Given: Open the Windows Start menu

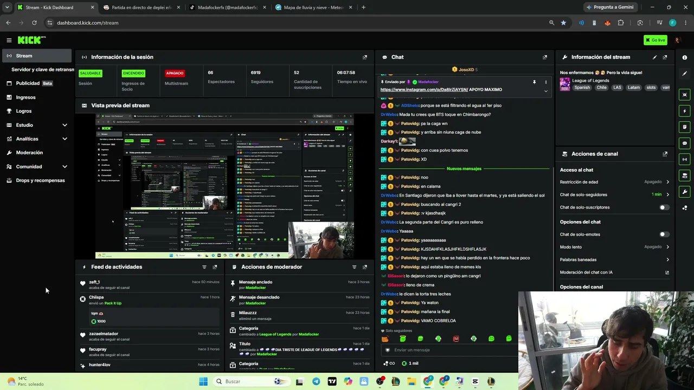Looking at the screenshot, I should pos(203,381).
